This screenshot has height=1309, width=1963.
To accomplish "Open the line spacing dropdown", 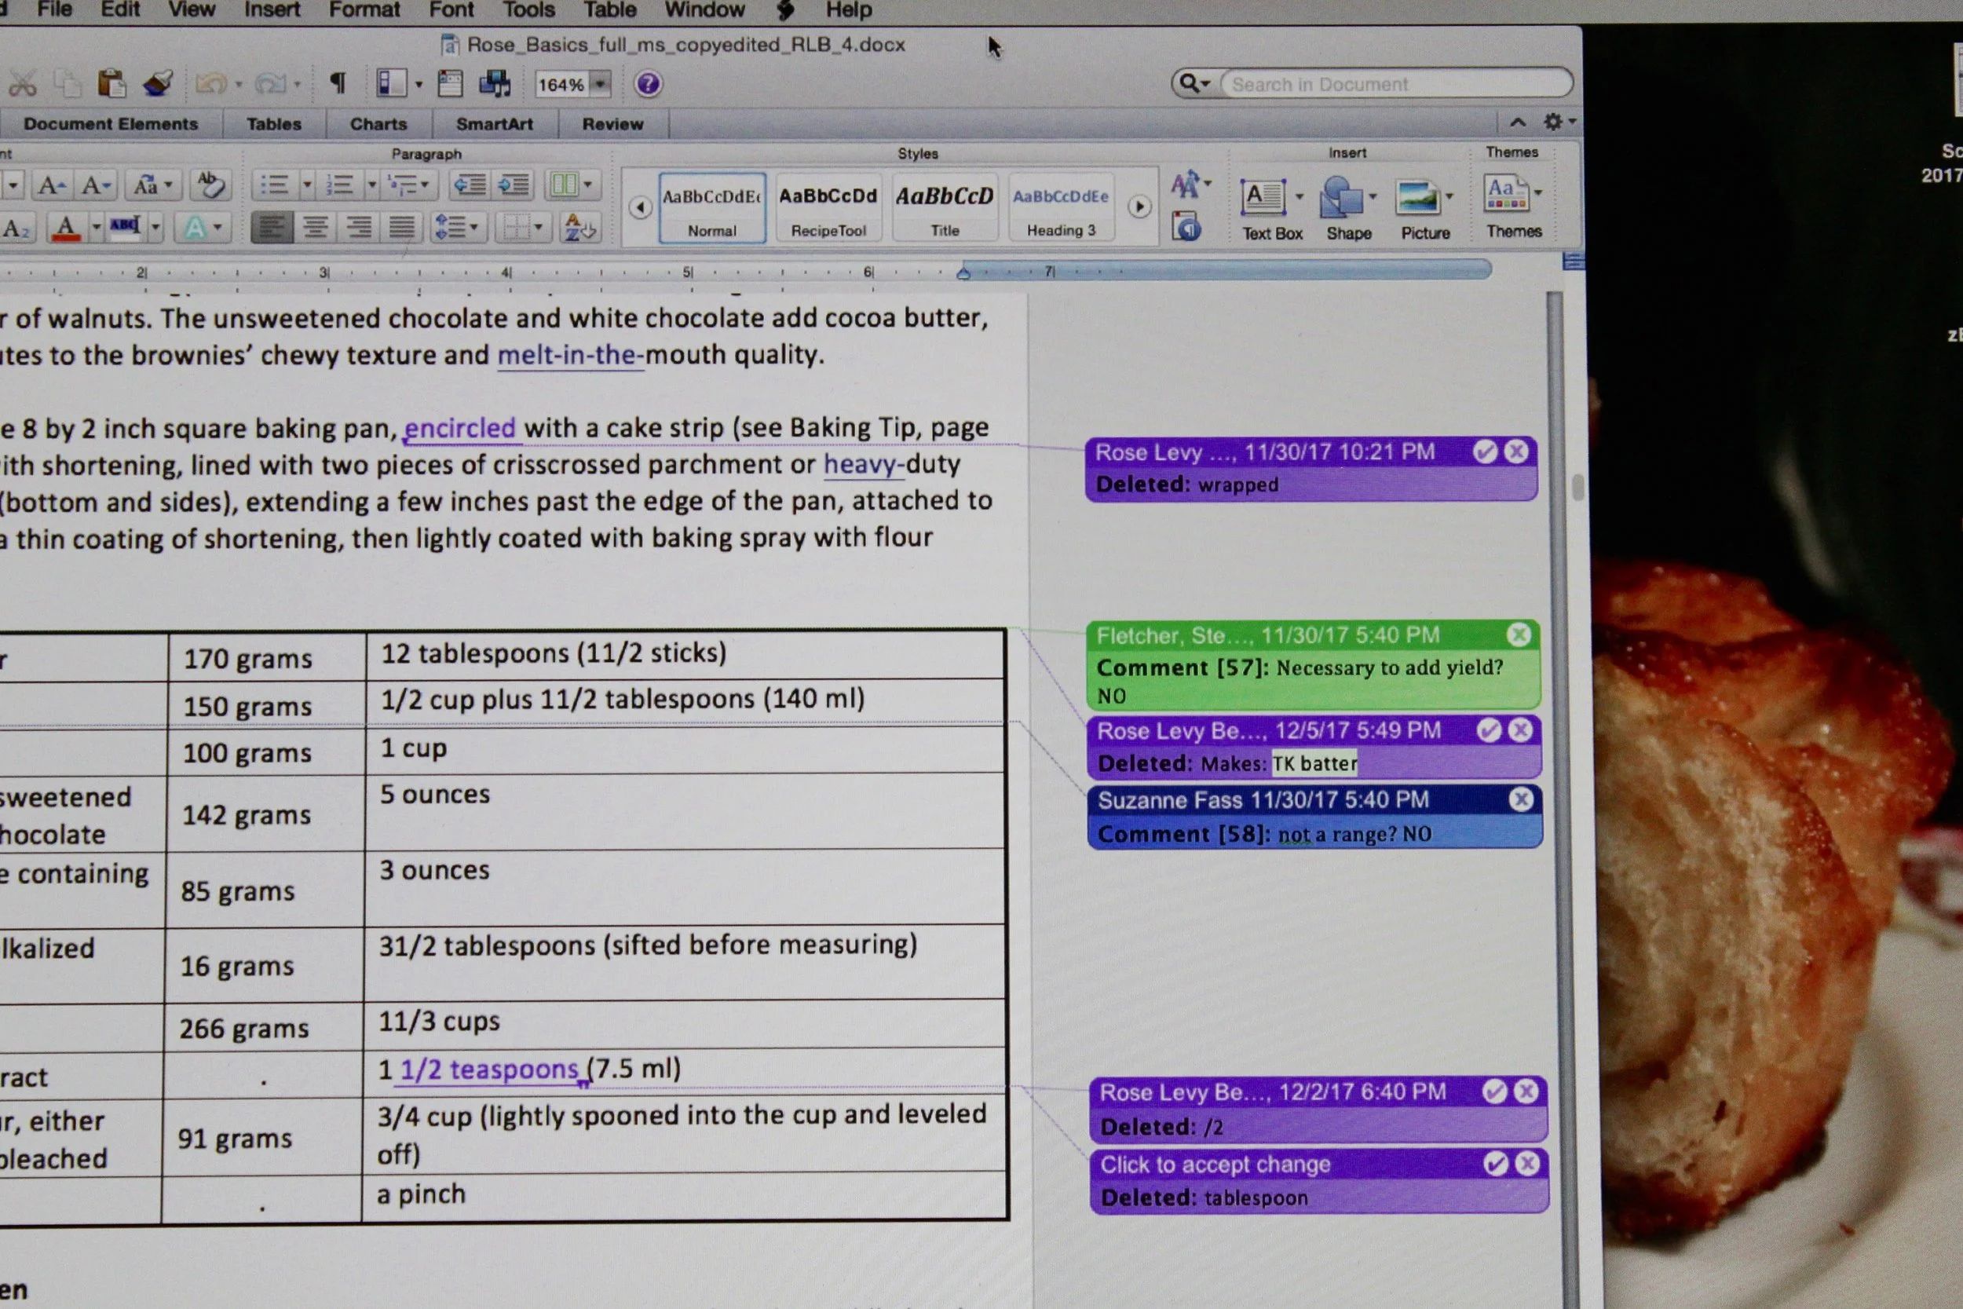I will pos(473,227).
